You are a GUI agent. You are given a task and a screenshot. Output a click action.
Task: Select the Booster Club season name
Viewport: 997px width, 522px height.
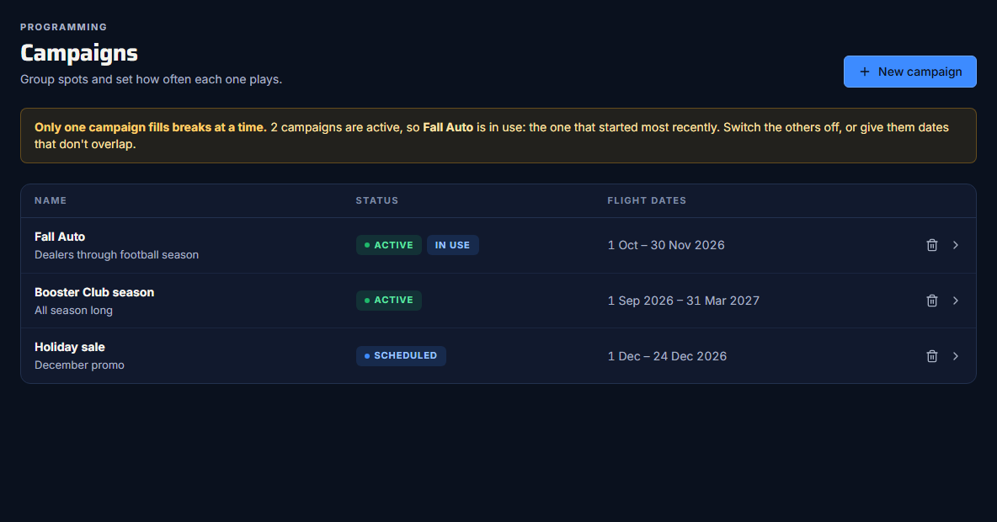94,292
